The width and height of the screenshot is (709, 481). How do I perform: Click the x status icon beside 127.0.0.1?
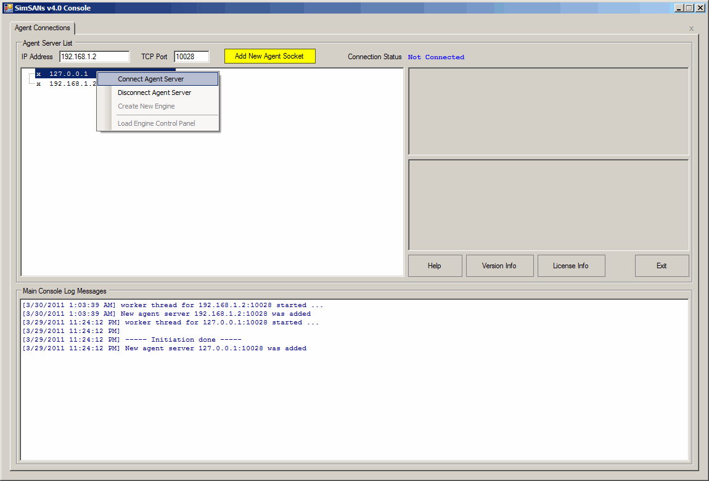pyautogui.click(x=39, y=74)
